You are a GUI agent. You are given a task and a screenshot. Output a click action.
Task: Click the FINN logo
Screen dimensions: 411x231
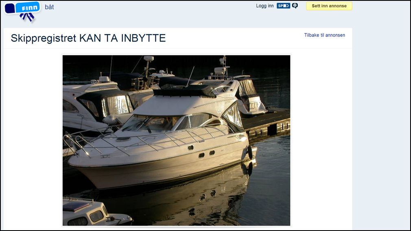tap(22, 11)
